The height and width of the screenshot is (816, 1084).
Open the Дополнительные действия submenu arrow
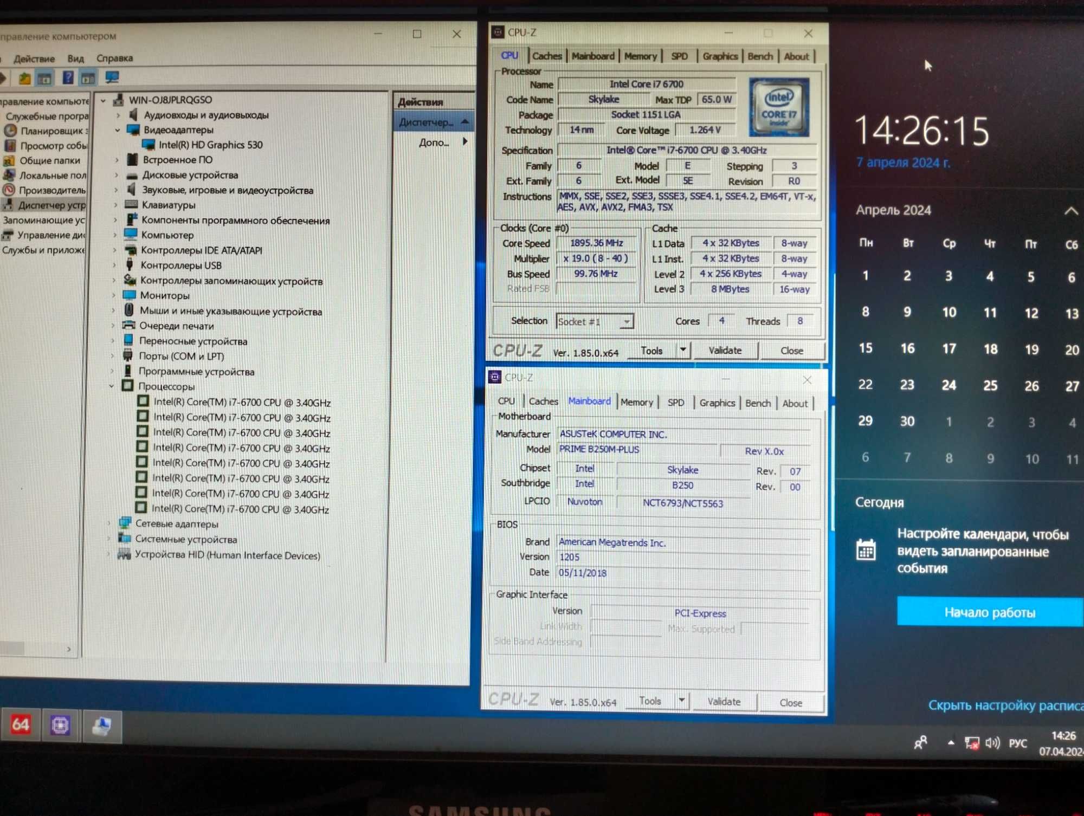click(x=465, y=142)
